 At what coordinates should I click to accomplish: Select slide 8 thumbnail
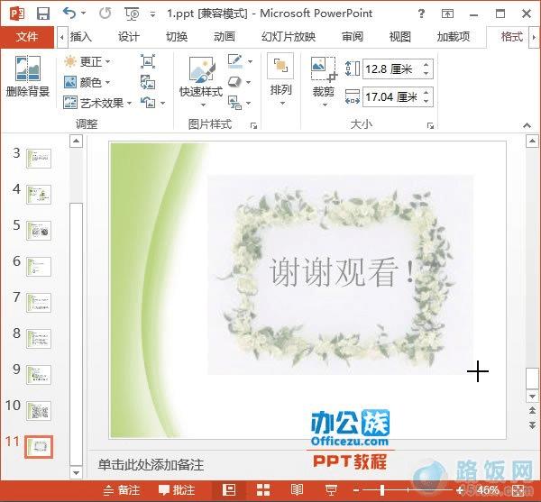pos(39,339)
